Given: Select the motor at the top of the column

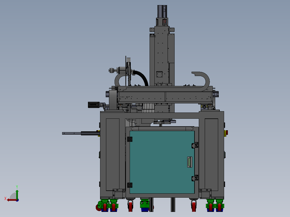Looking at the screenshot, I should 162,12.
